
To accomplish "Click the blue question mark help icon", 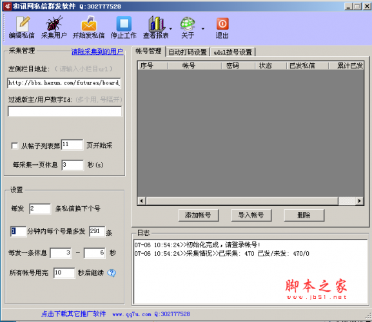I will 112,273.
